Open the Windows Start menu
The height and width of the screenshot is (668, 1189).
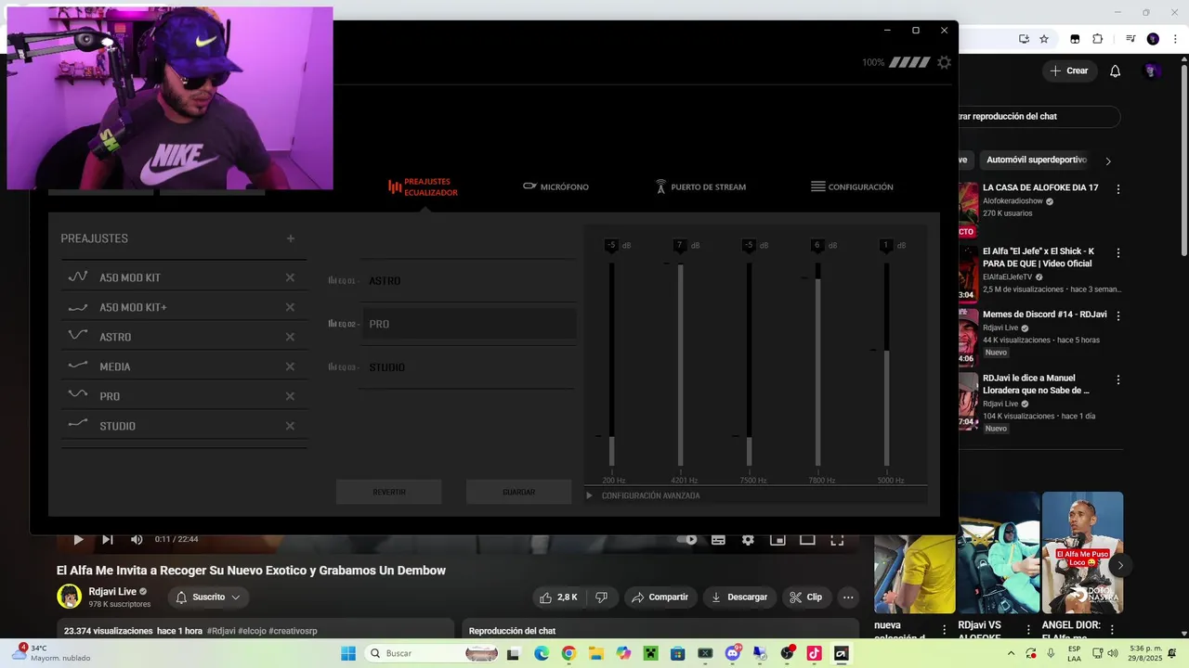click(348, 653)
